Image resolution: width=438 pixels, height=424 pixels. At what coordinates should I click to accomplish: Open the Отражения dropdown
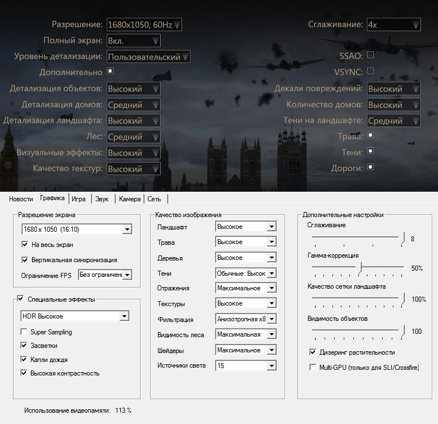[x=246, y=288]
